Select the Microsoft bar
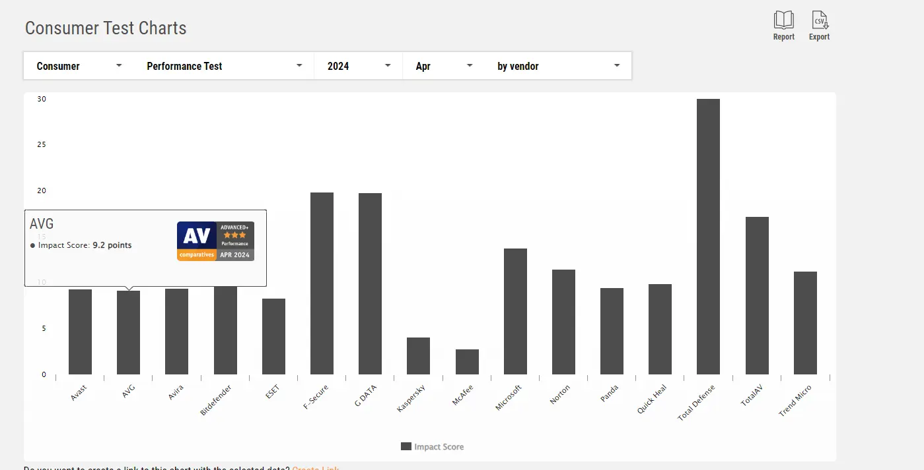 515,312
